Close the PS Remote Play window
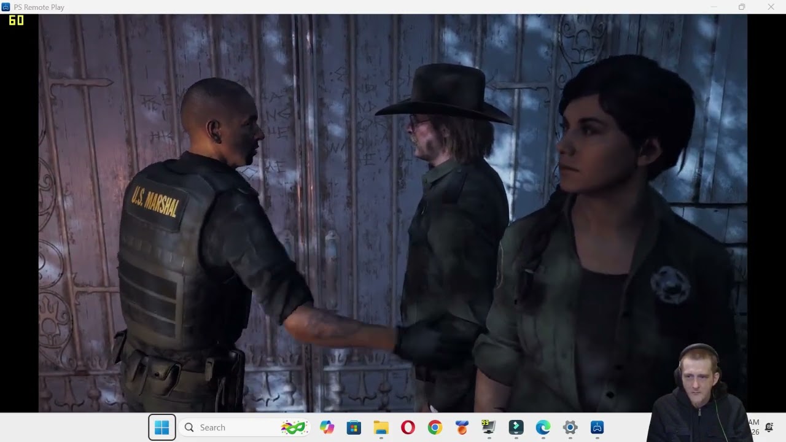Image resolution: width=786 pixels, height=442 pixels. pyautogui.click(x=771, y=7)
